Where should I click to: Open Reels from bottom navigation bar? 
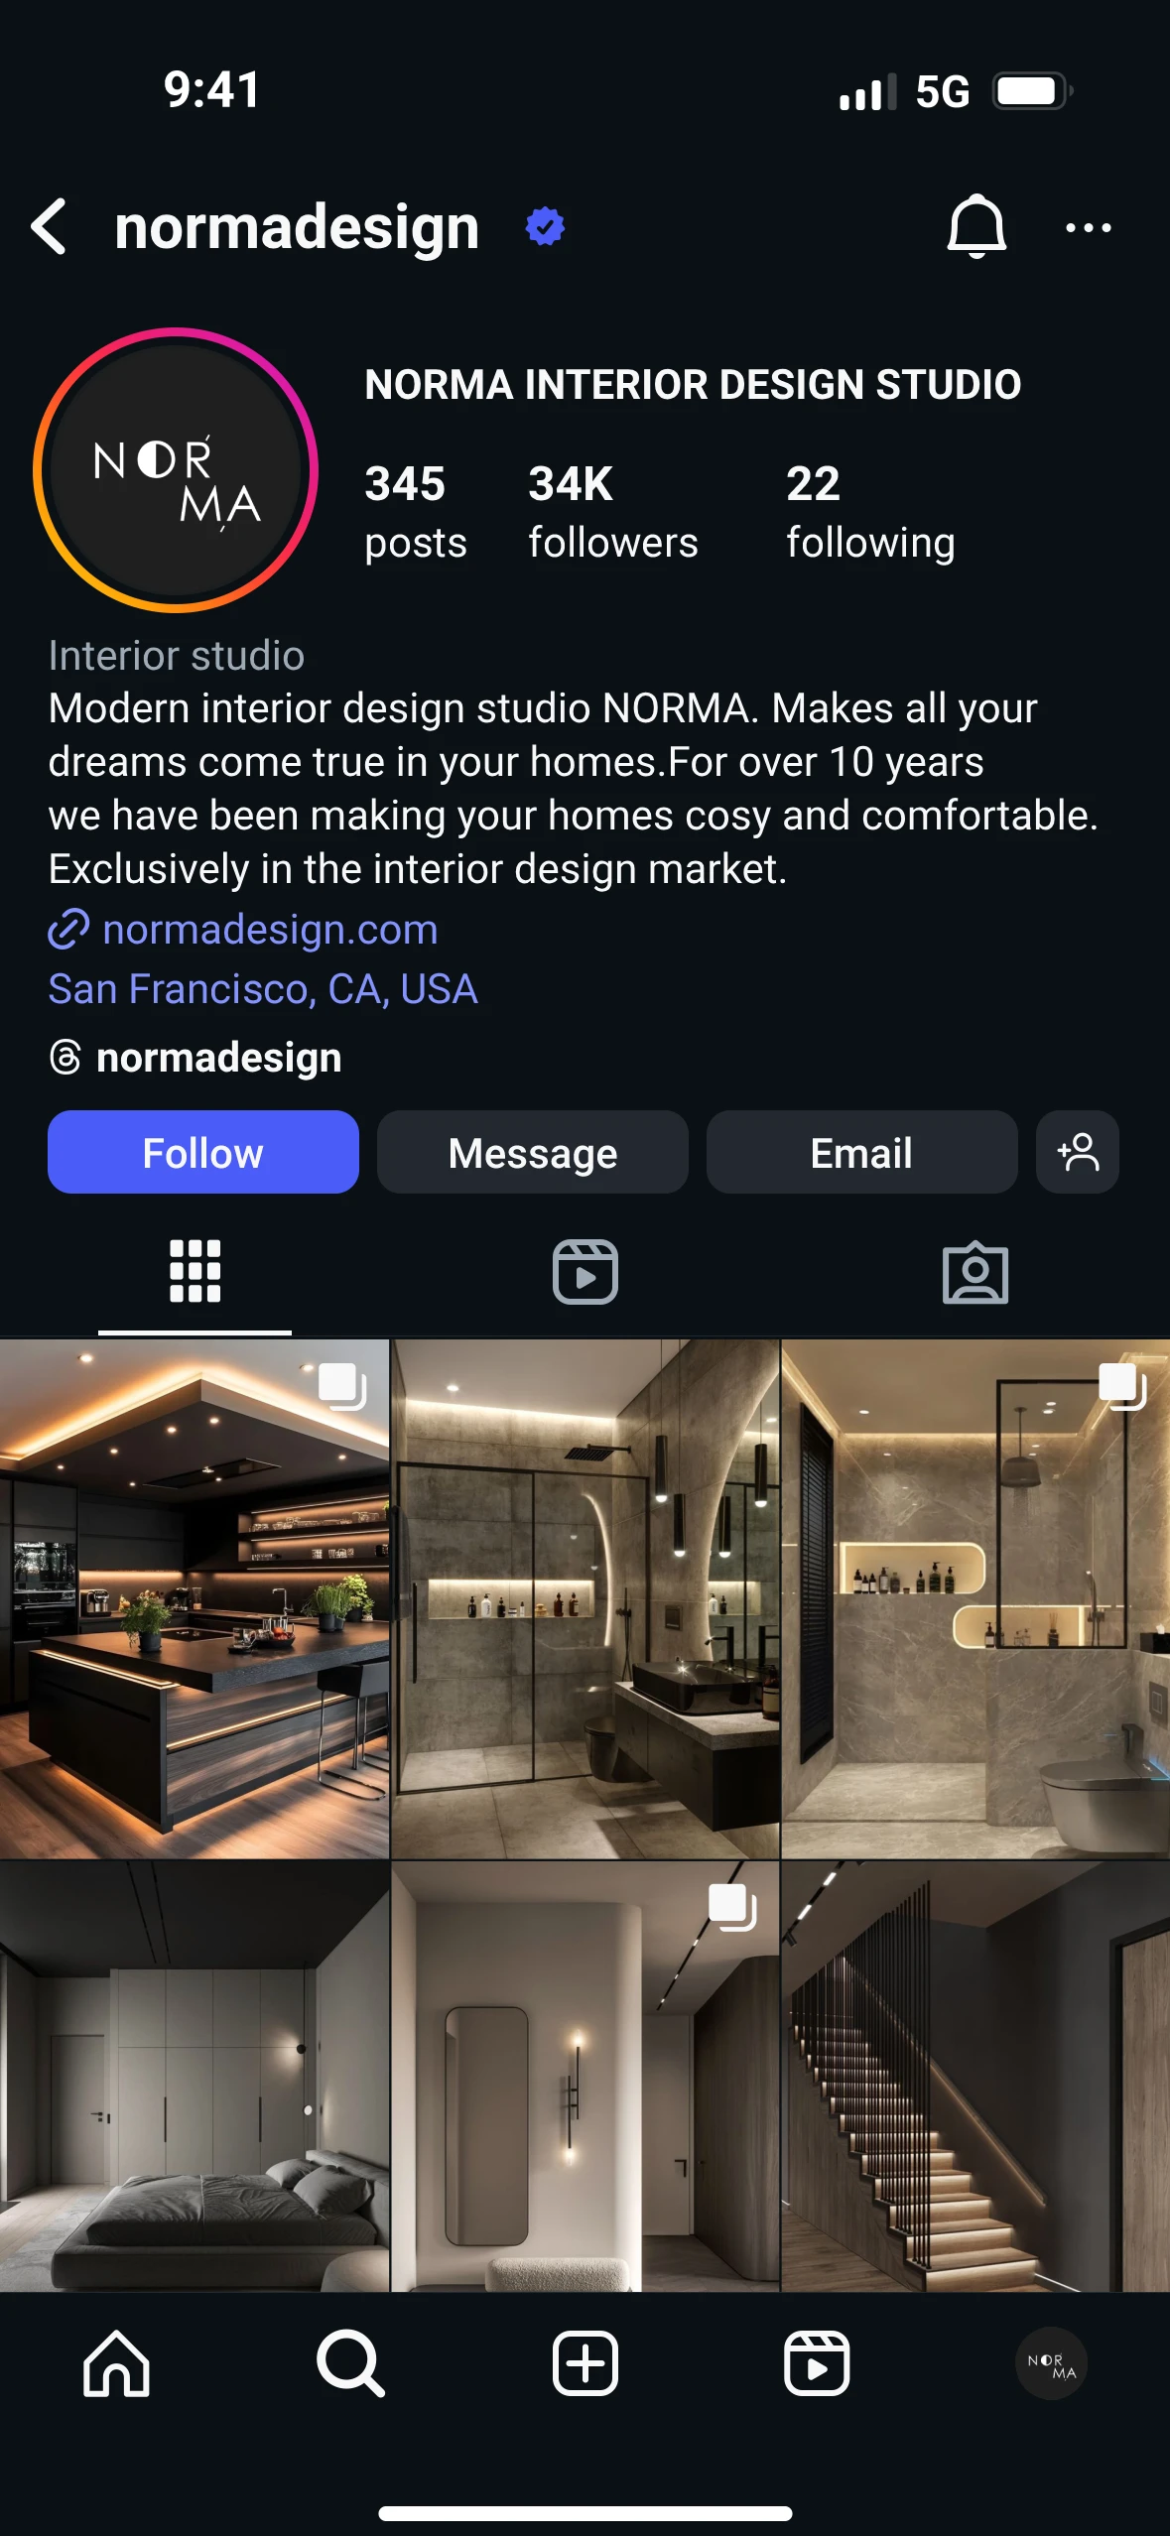817,2363
